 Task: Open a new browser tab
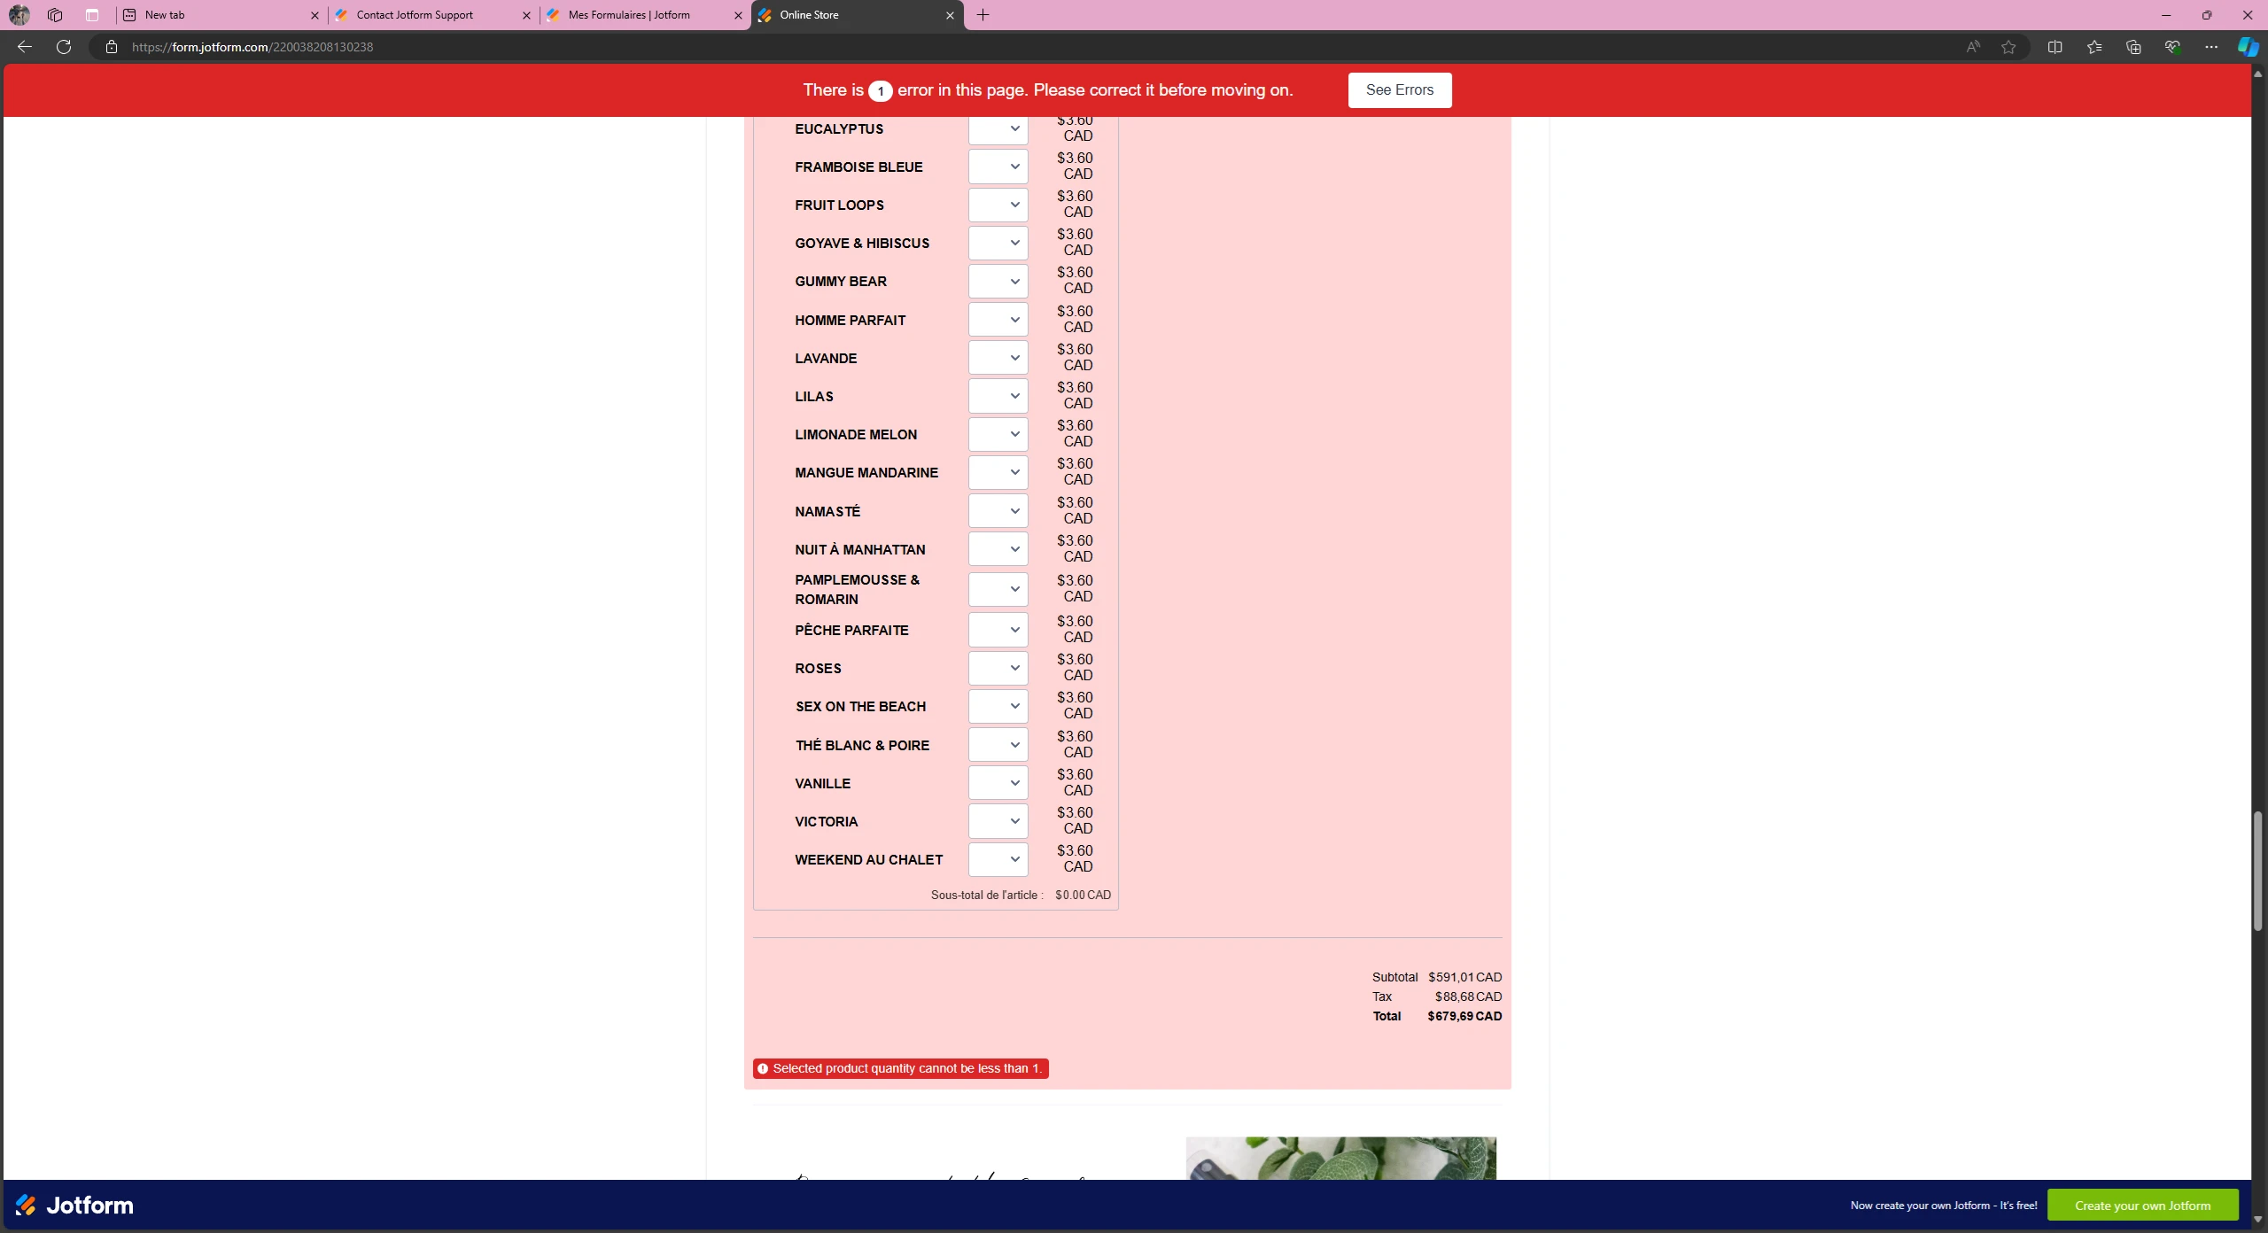point(982,15)
